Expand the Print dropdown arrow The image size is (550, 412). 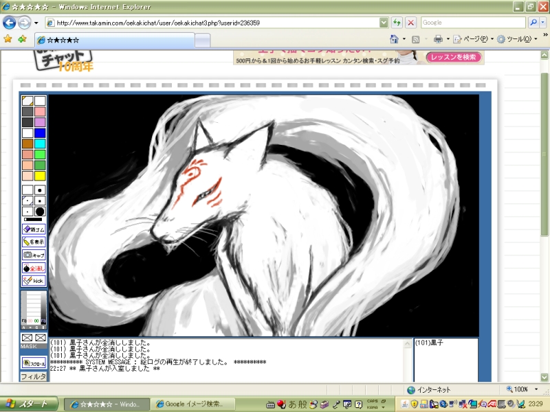tap(448, 39)
